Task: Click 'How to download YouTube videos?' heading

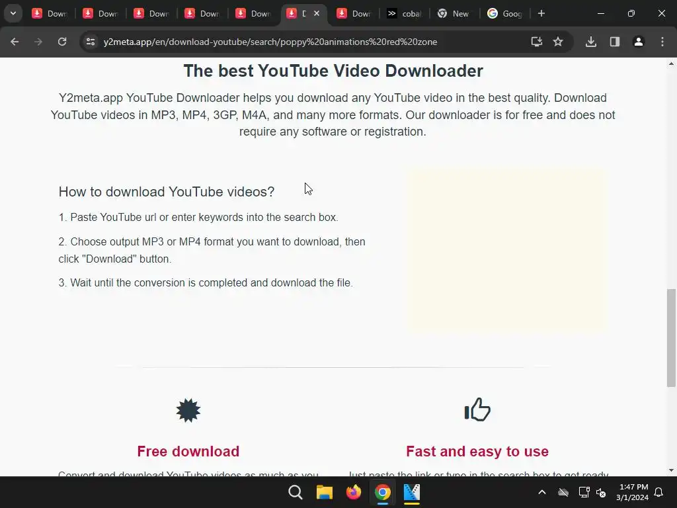Action: click(166, 191)
